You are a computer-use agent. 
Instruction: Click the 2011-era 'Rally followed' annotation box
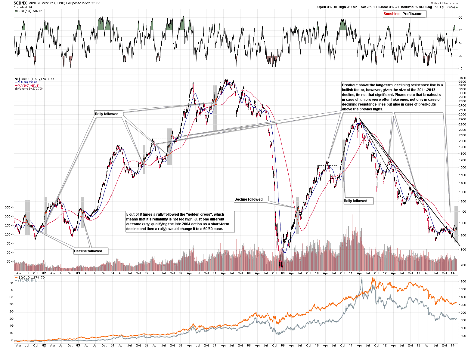(x=358, y=201)
